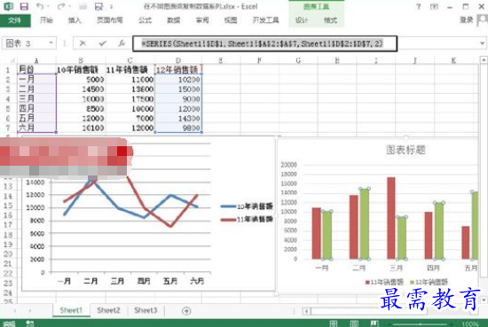Select the Sheet1 worksheet tab

coord(71,310)
